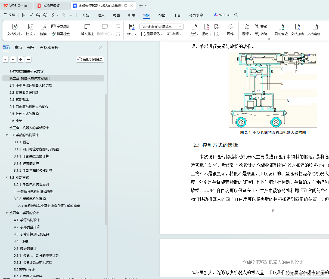The height and width of the screenshot is (279, 329).
Task: Open the 字数统计 word count
Action: pos(61,26)
